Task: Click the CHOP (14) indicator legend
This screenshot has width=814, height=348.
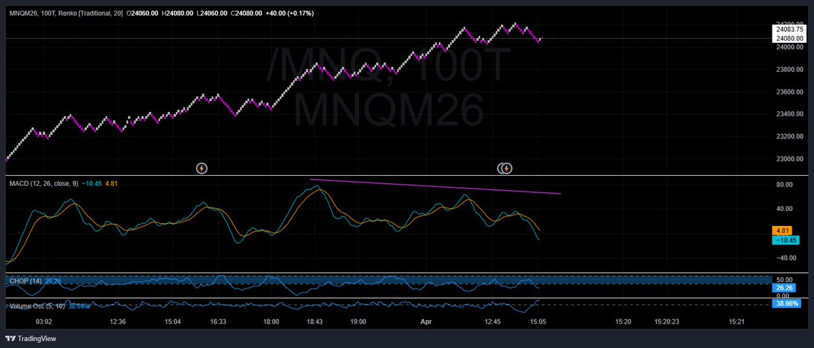Action: coord(25,281)
